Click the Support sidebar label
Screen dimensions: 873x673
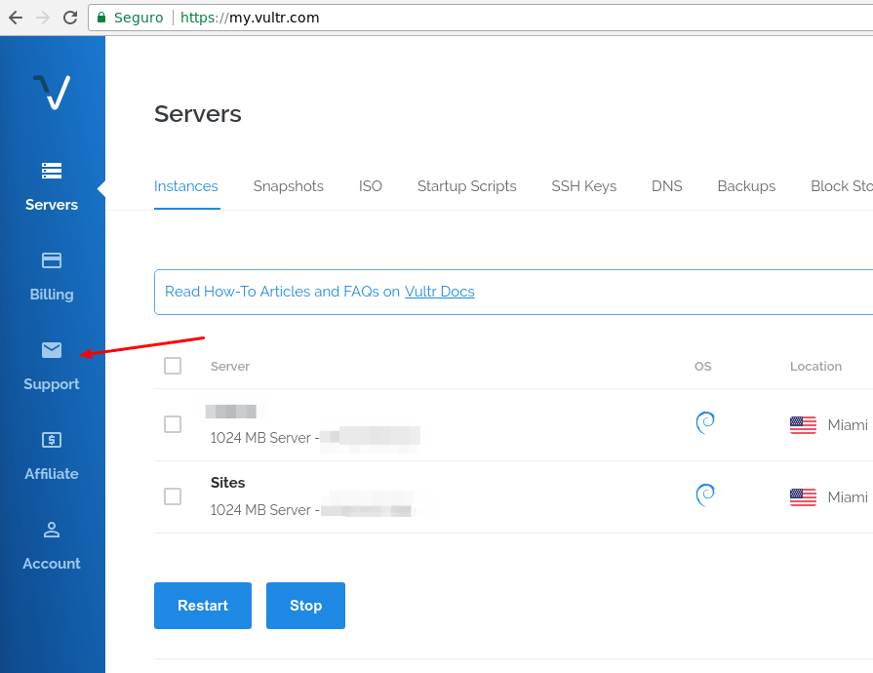[52, 384]
